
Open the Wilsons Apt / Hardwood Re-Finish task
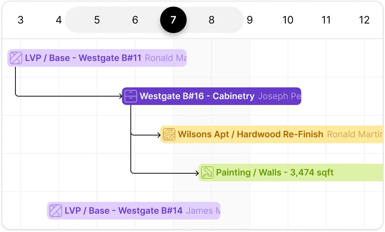coord(272,134)
